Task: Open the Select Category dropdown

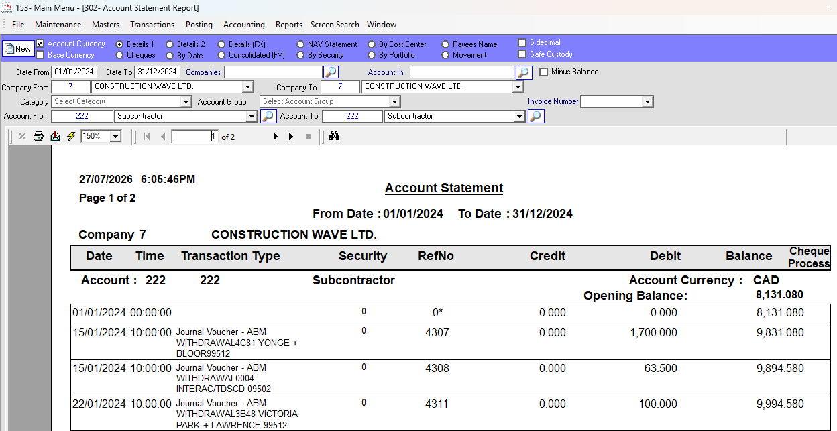Action: pos(186,102)
